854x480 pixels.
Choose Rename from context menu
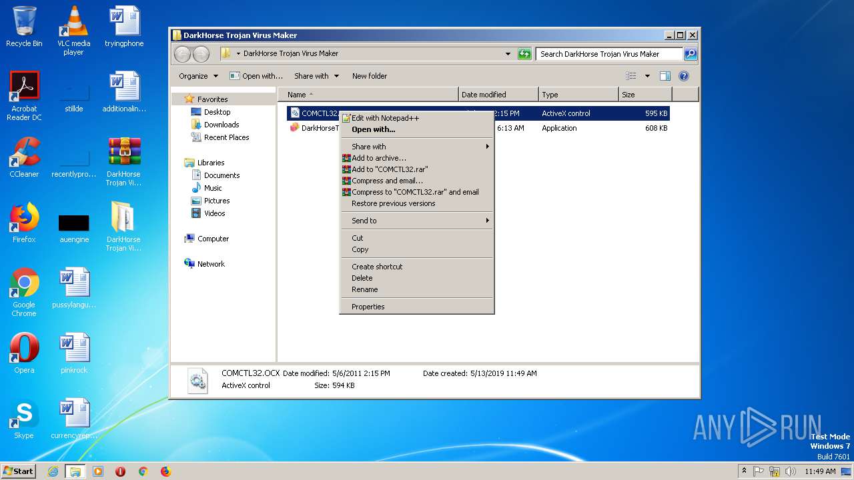tap(417, 289)
